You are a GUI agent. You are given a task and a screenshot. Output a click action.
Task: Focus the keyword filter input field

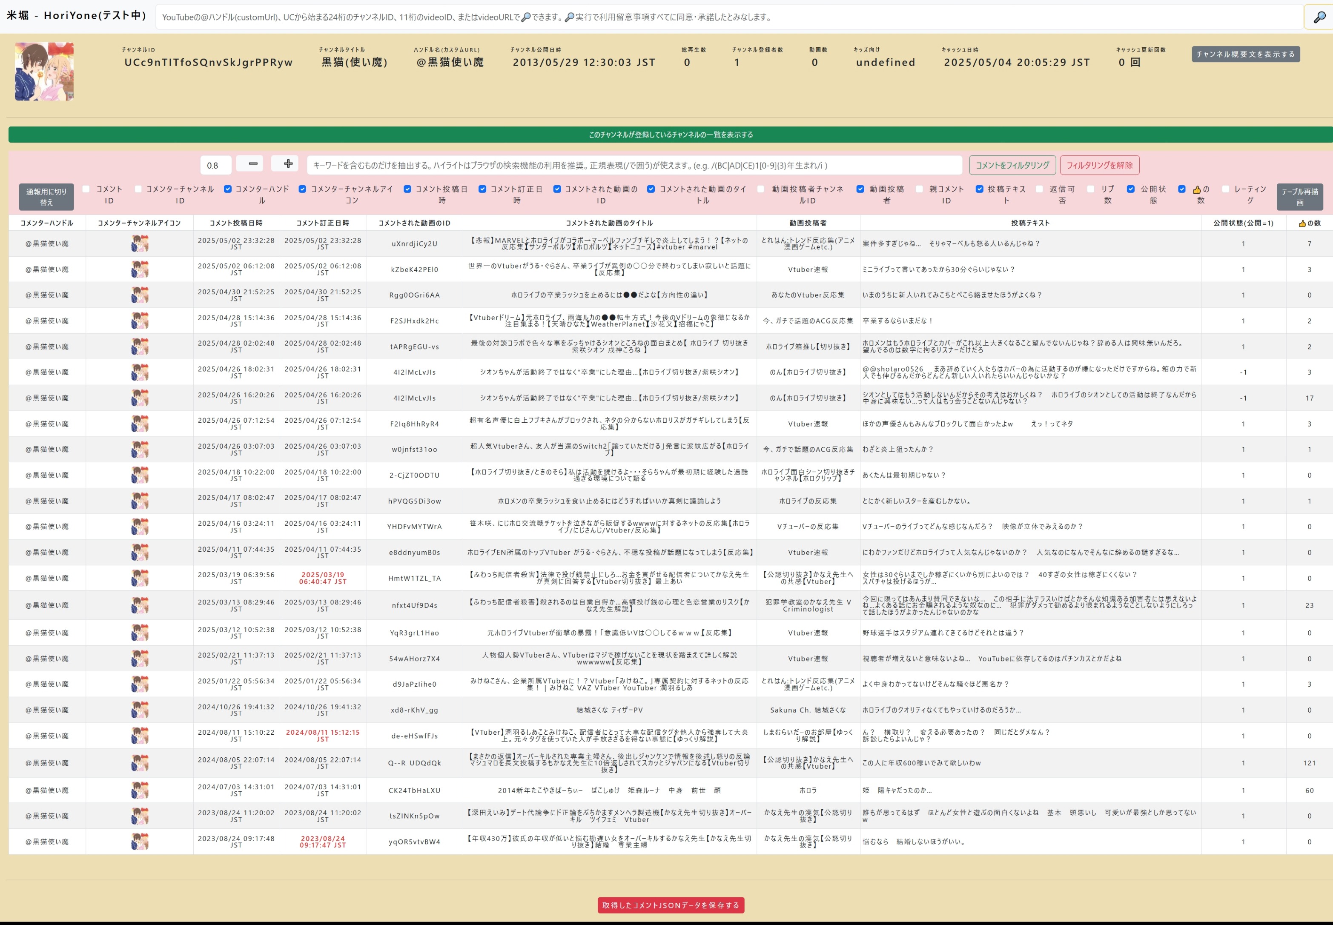pos(635,165)
